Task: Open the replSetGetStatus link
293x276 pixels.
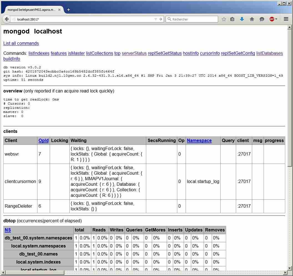Action: pyautogui.click(x=165, y=53)
